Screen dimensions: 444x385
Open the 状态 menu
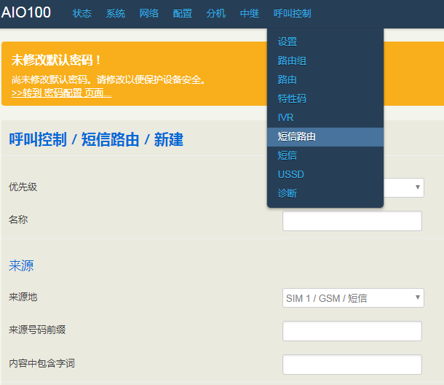pos(82,13)
